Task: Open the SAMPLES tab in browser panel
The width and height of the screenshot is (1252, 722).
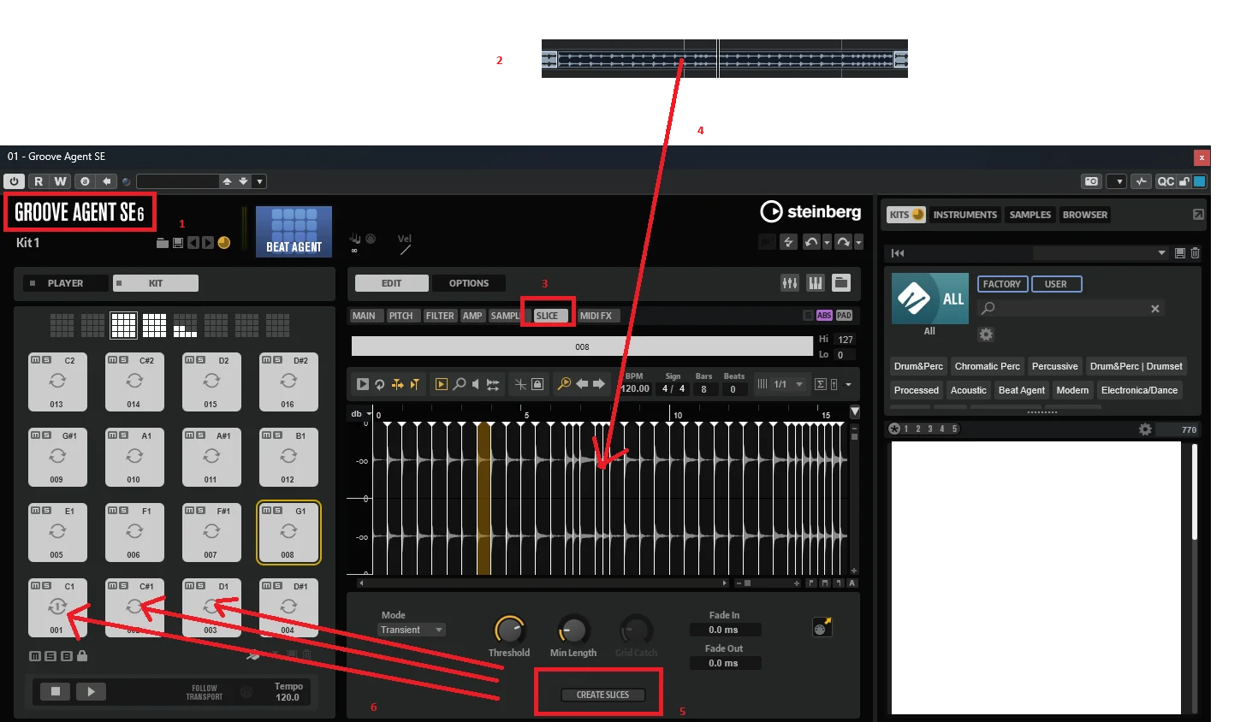Action: (1029, 215)
